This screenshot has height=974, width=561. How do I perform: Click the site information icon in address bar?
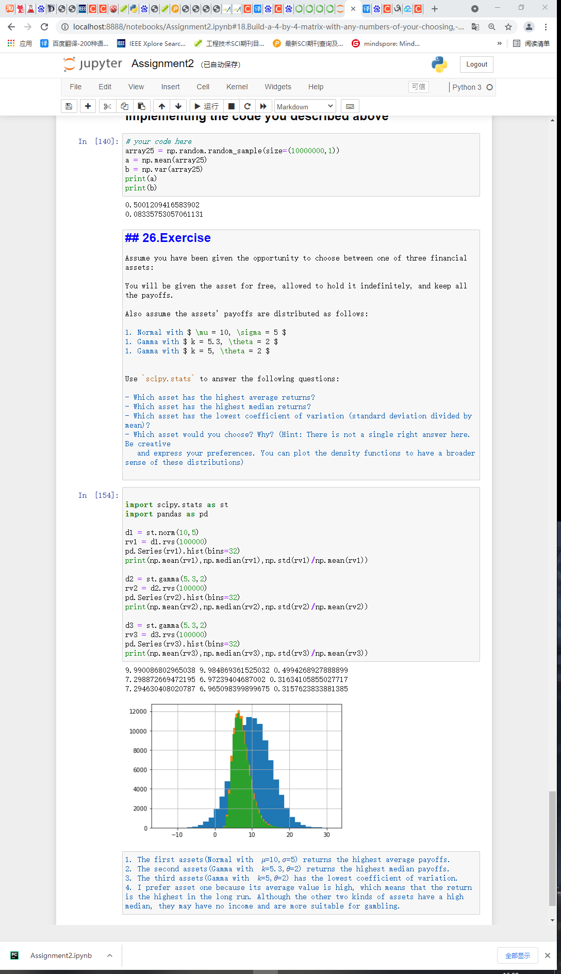65,27
